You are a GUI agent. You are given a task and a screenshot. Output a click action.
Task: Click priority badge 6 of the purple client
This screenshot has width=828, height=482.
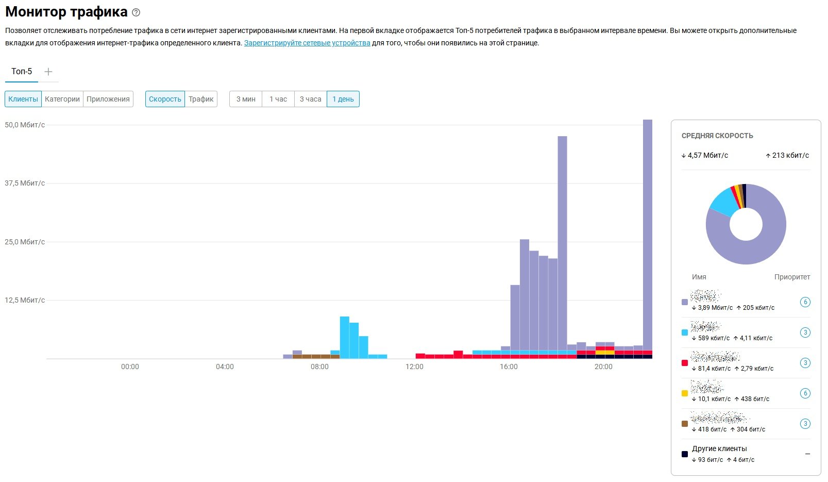pos(805,302)
